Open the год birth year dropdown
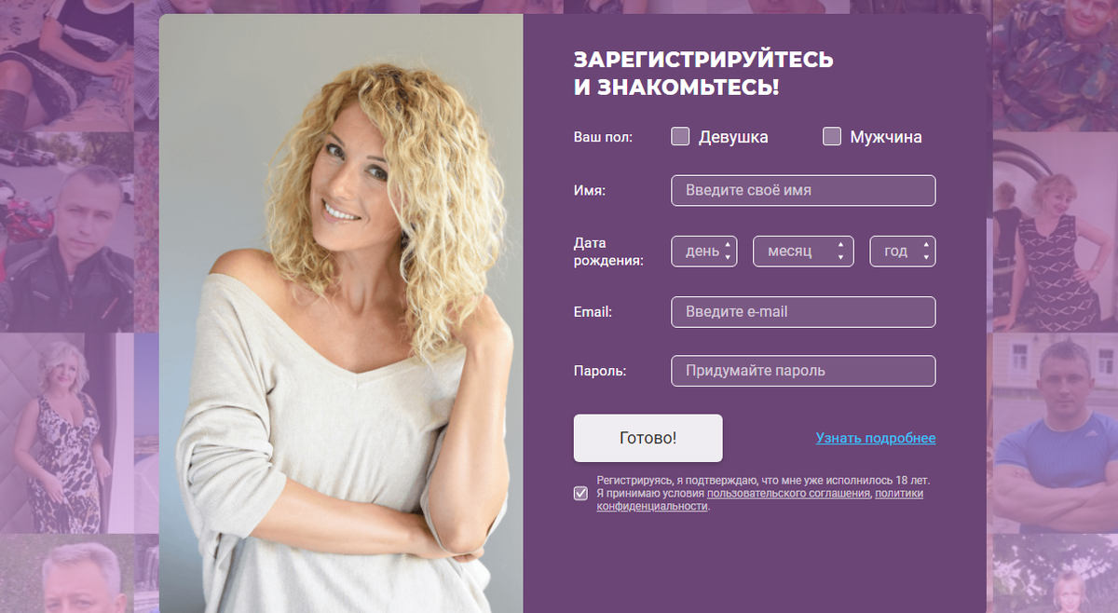 click(x=903, y=252)
